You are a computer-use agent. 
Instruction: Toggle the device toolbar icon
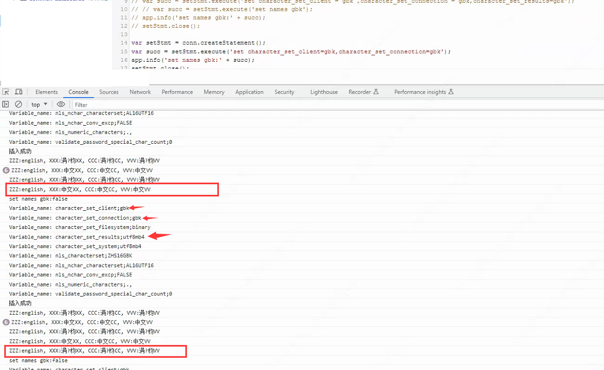coord(19,92)
